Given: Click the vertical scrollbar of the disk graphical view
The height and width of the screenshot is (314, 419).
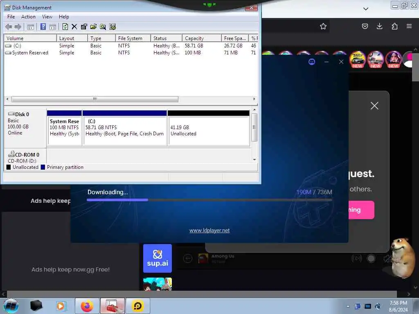Looking at the screenshot, I should click(x=255, y=127).
